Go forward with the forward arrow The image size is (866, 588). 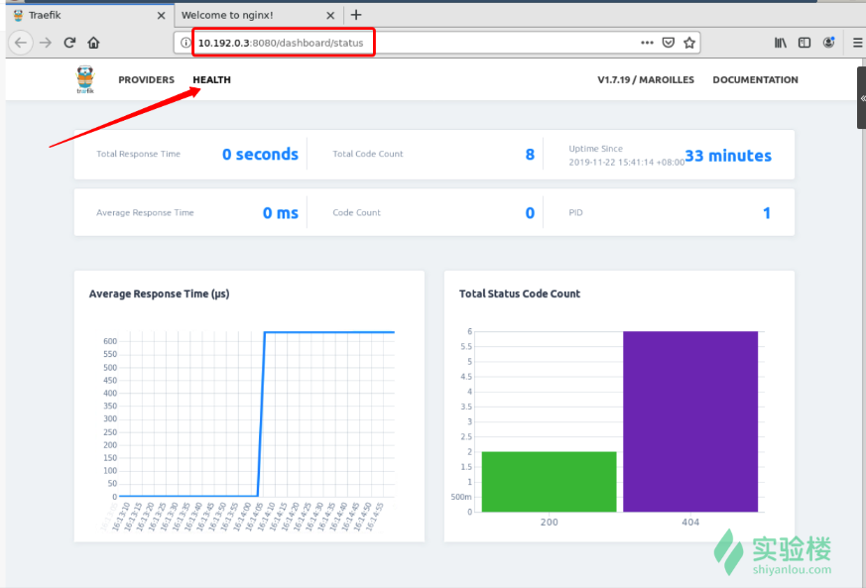[x=46, y=43]
